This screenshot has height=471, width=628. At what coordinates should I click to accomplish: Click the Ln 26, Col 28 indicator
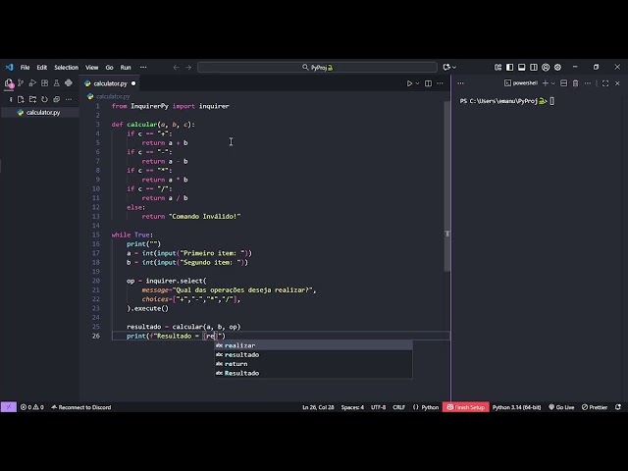[x=318, y=407]
